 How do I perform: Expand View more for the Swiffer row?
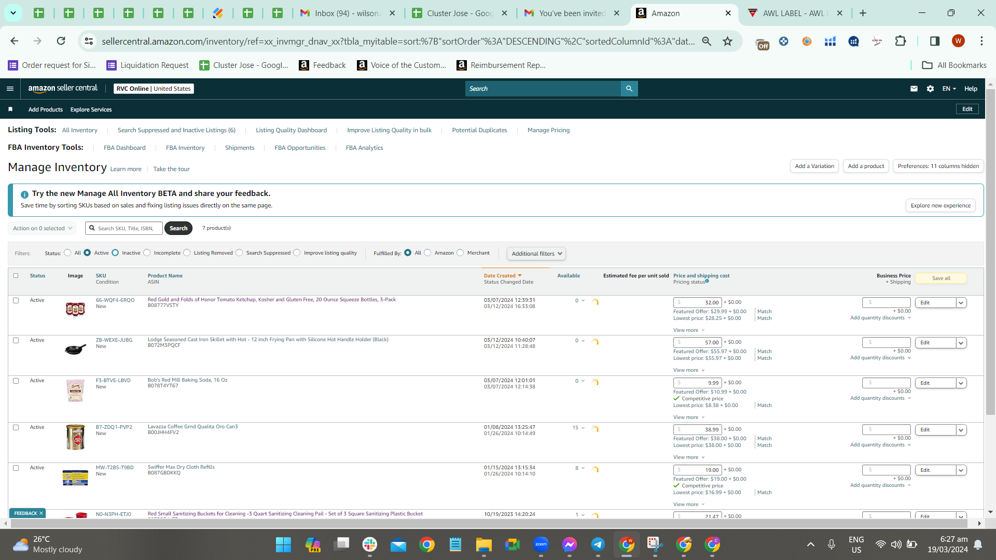pos(689,505)
